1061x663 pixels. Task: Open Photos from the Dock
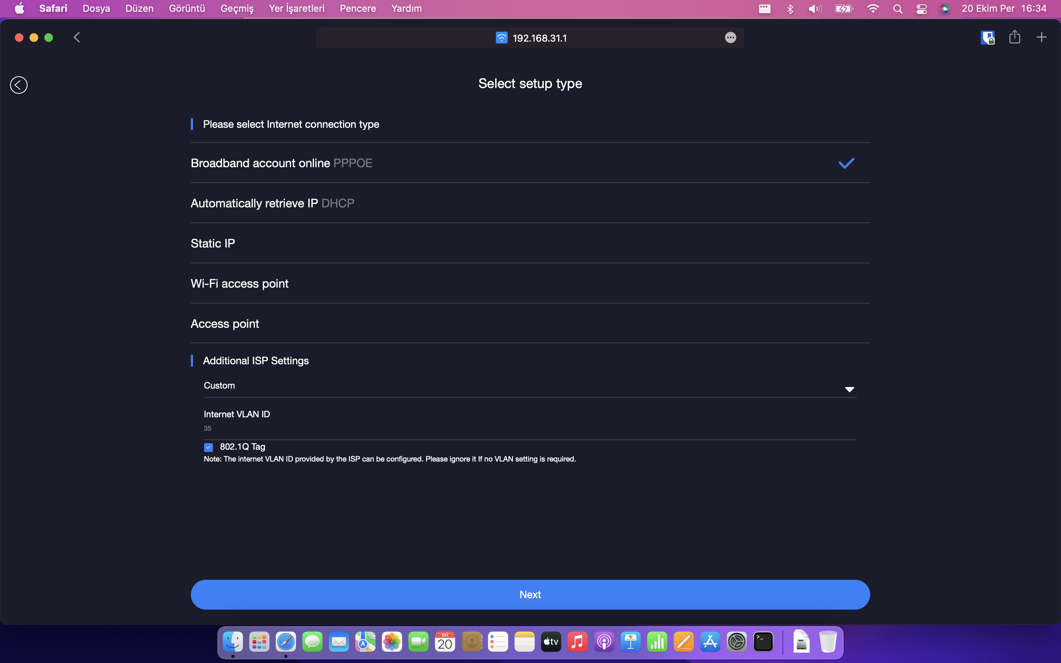(x=392, y=642)
